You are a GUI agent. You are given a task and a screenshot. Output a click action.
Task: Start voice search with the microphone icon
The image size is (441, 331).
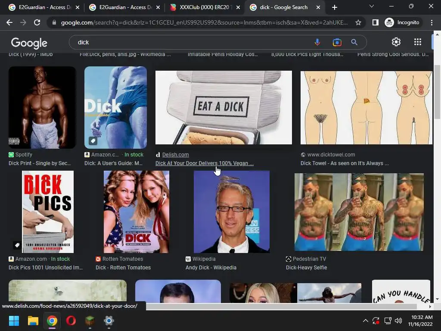pos(317,42)
